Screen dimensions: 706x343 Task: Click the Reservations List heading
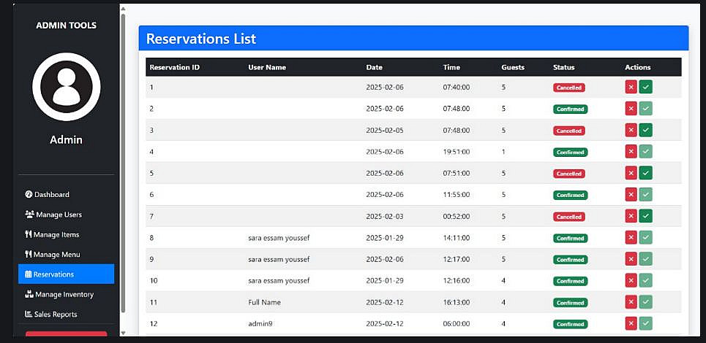(x=201, y=39)
